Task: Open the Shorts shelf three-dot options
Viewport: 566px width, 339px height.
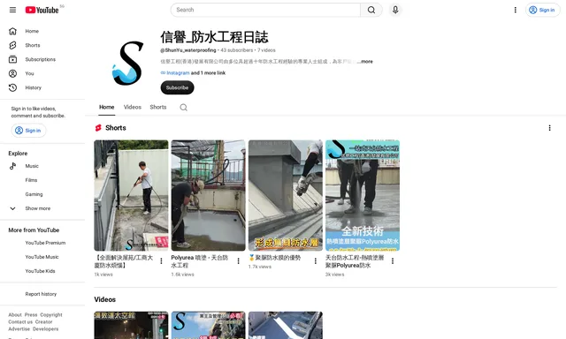Action: click(x=549, y=128)
